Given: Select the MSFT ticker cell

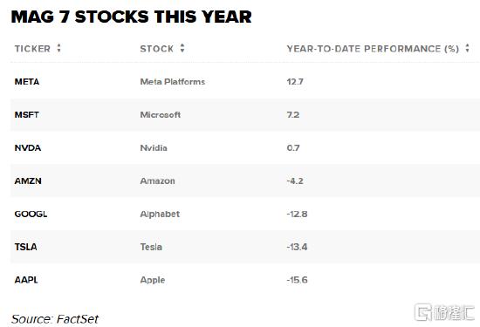Looking at the screenshot, I should point(27,115).
